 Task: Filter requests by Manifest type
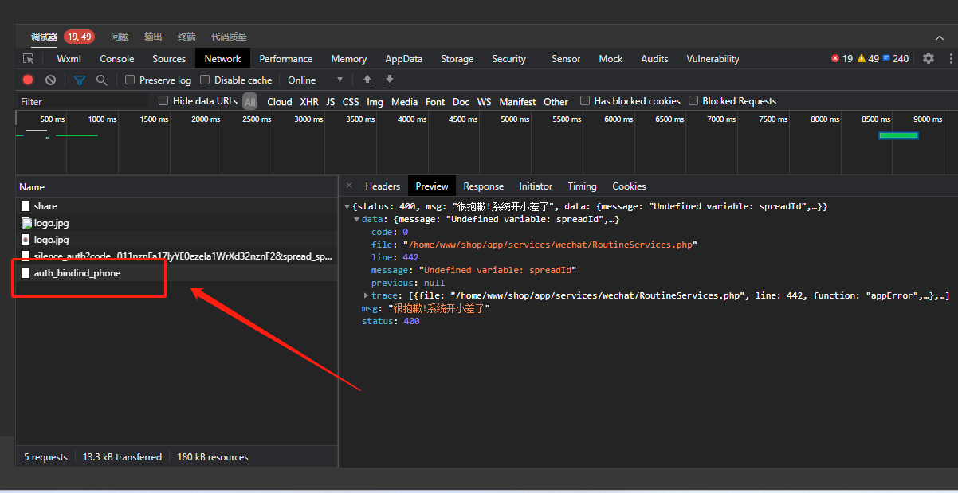pyautogui.click(x=518, y=101)
